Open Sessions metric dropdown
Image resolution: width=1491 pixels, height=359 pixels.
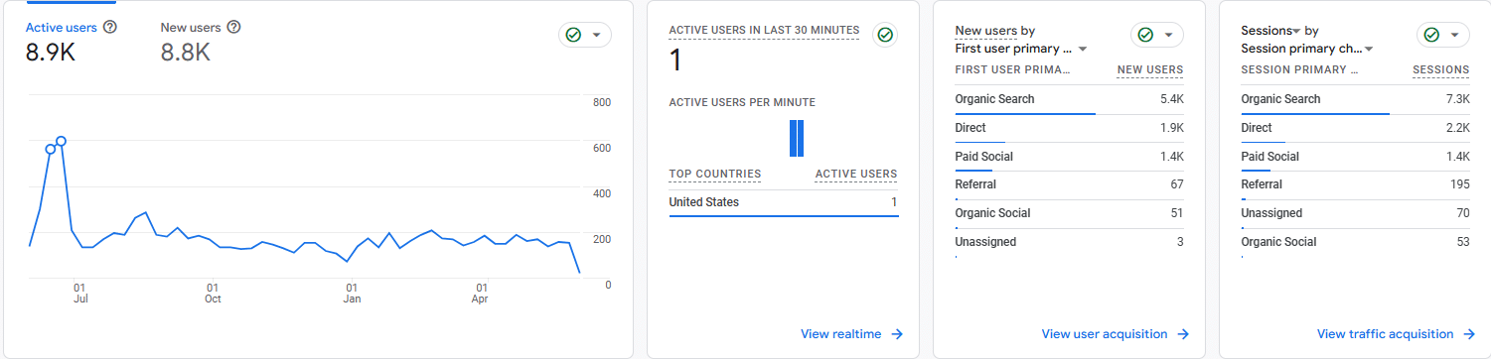pyautogui.click(x=1296, y=32)
